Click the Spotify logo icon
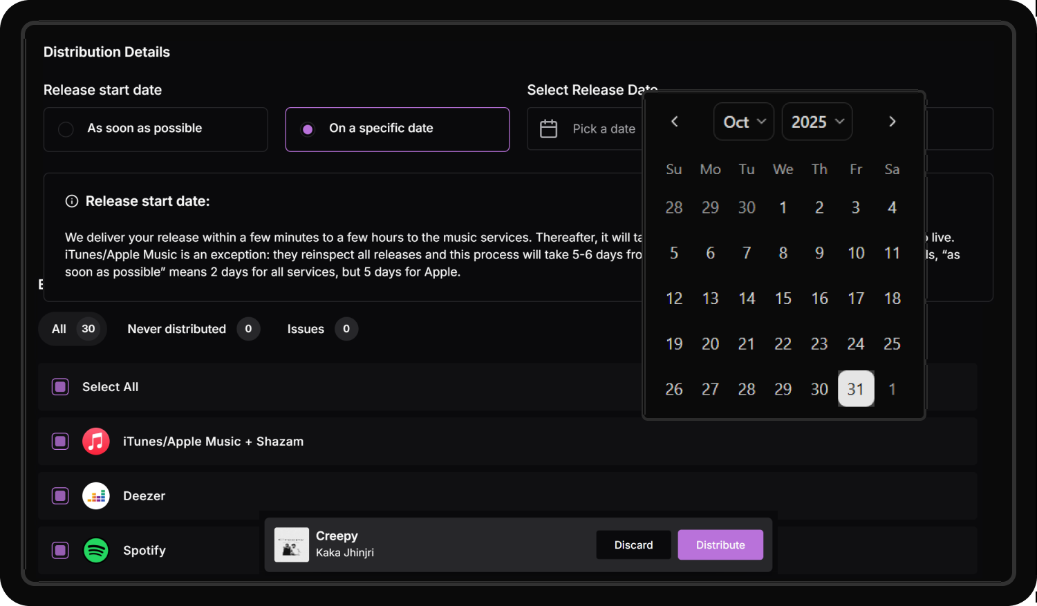This screenshot has width=1037, height=606. [x=96, y=551]
